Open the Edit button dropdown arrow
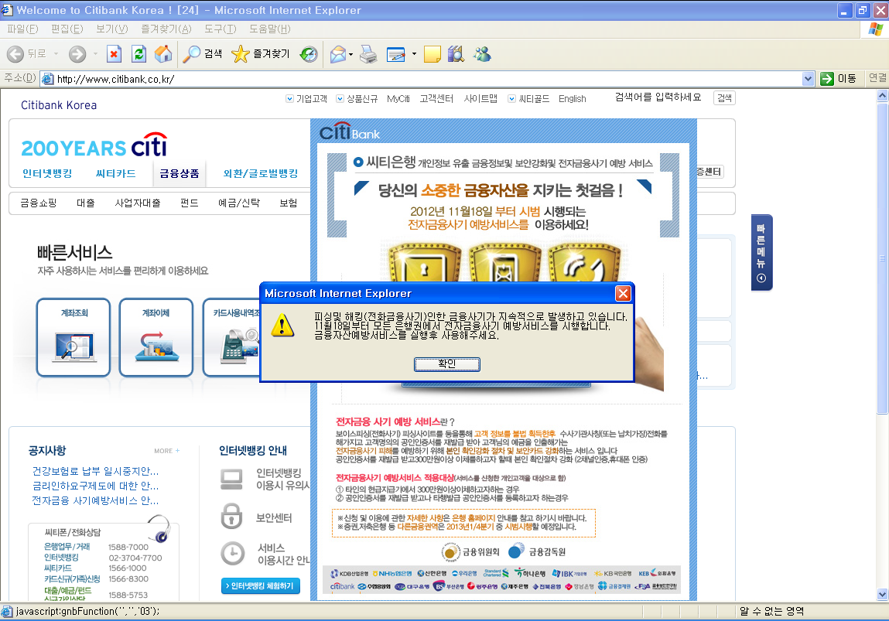The image size is (889, 621). (x=414, y=54)
